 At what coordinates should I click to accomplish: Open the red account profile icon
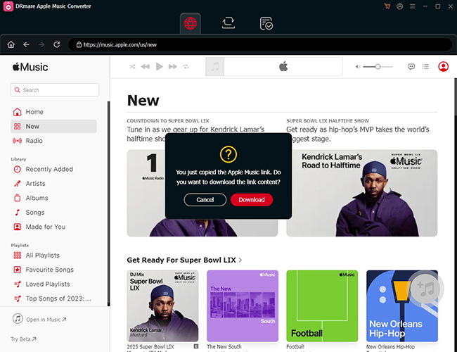444,67
